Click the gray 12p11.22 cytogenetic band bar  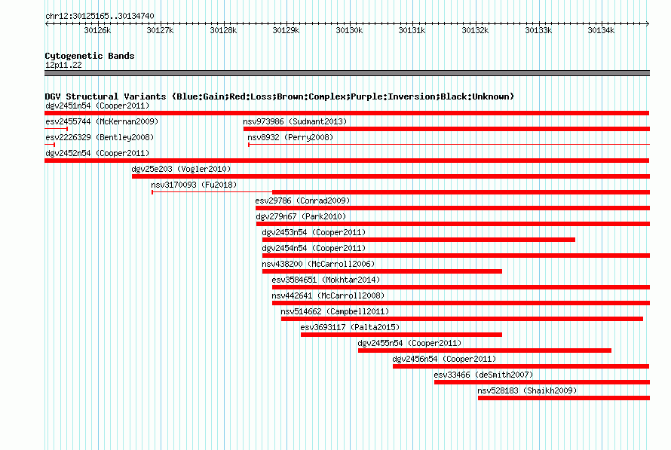coord(347,73)
